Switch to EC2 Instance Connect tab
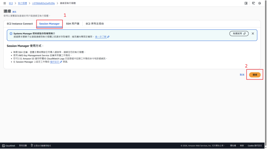The width and height of the screenshot is (268, 150). (x=20, y=24)
